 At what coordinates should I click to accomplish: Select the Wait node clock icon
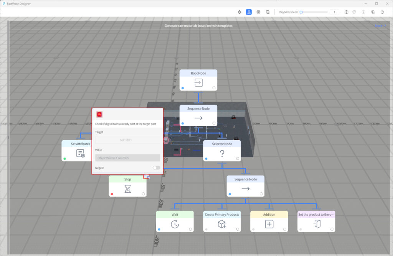175,224
